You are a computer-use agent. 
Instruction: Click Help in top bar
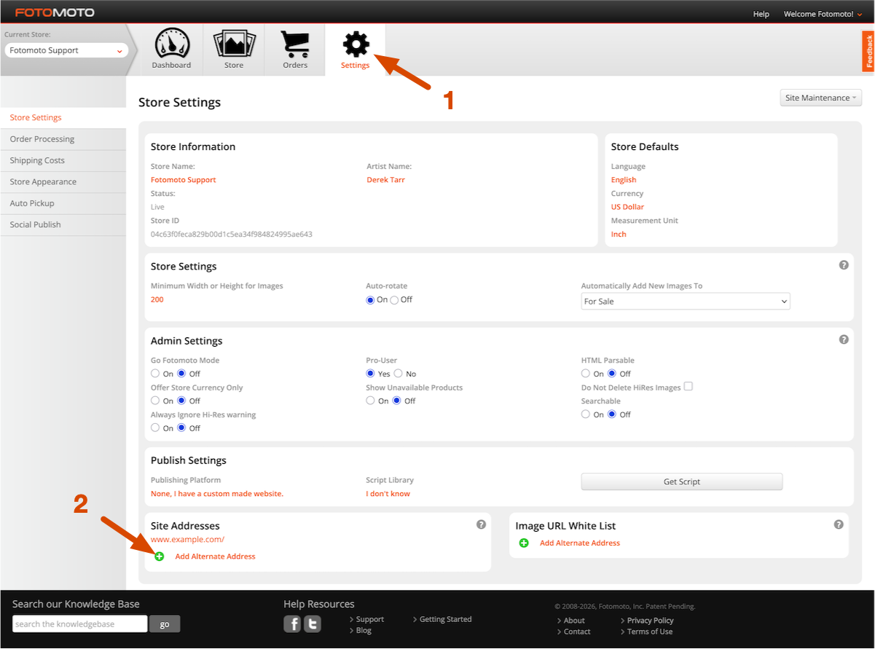pos(761,14)
